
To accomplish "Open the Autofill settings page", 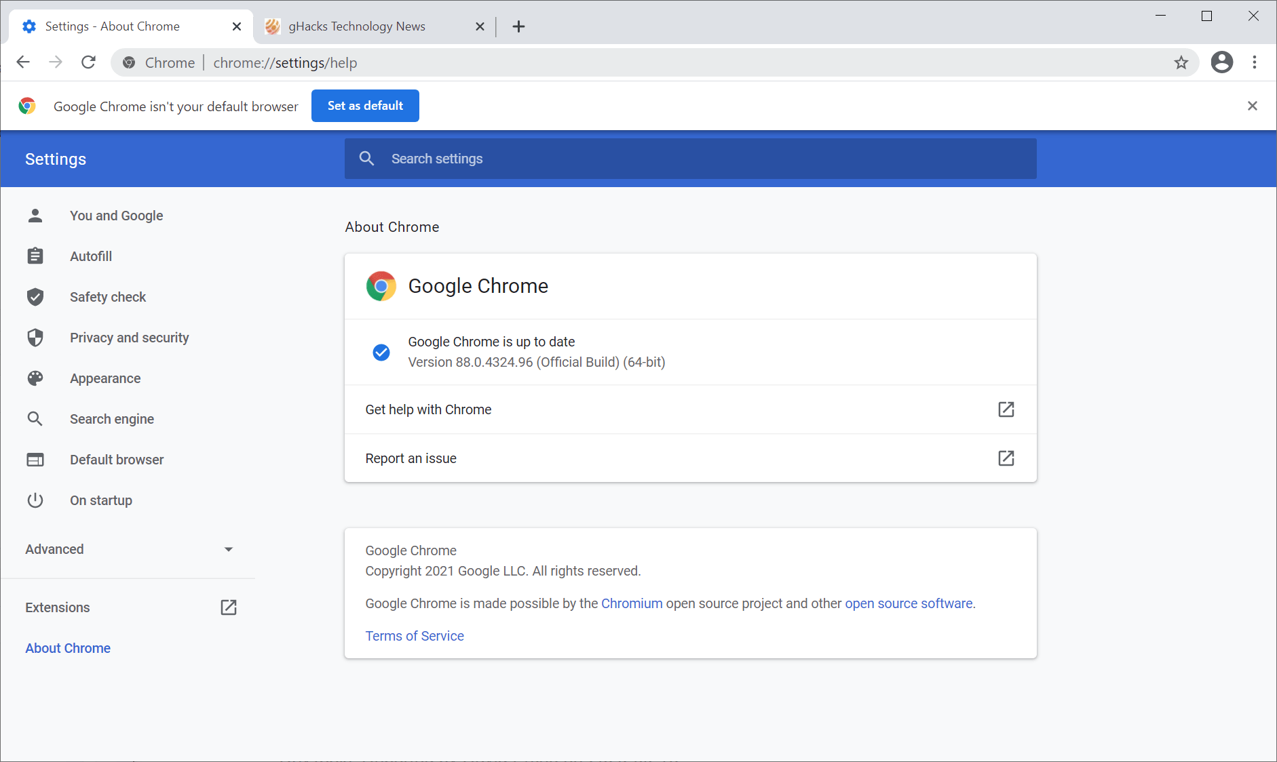I will (91, 256).
